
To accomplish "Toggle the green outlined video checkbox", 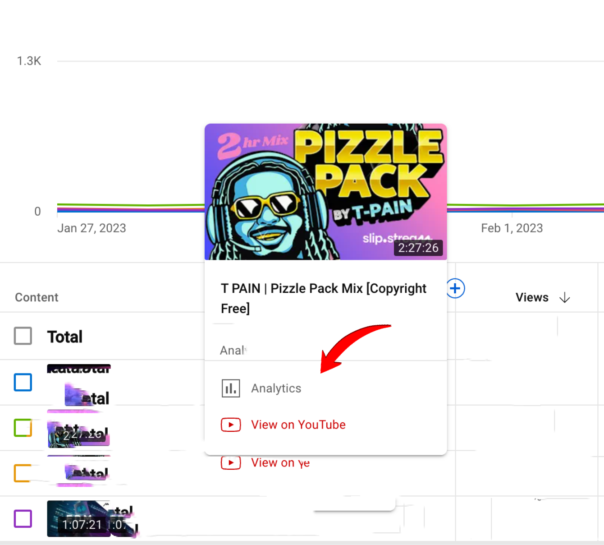I will [23, 428].
